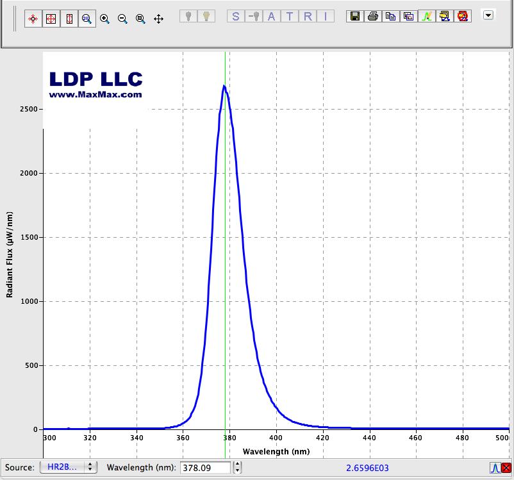Select the pan four-arrow tool
514x480 pixels.
(x=159, y=19)
